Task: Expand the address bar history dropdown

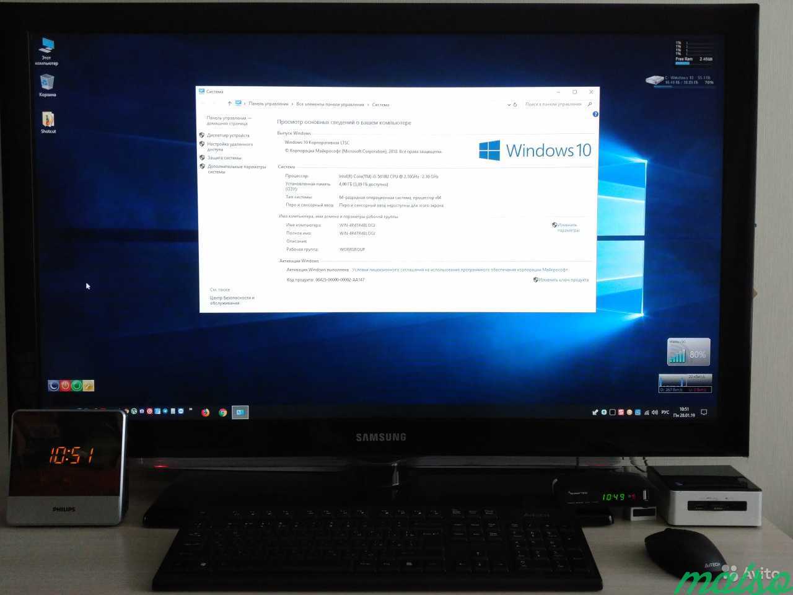Action: pos(509,105)
